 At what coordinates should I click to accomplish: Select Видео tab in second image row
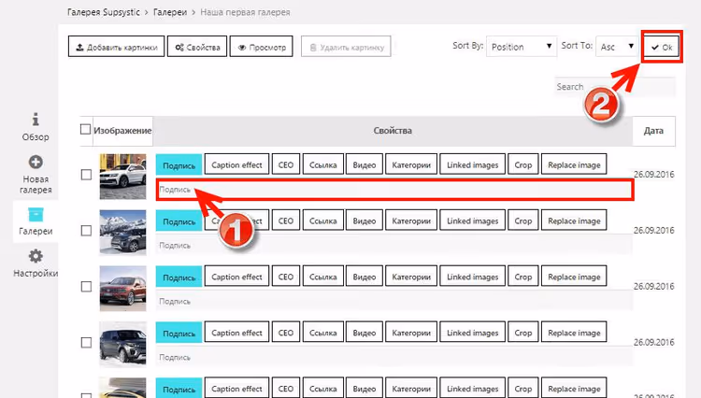pos(365,220)
